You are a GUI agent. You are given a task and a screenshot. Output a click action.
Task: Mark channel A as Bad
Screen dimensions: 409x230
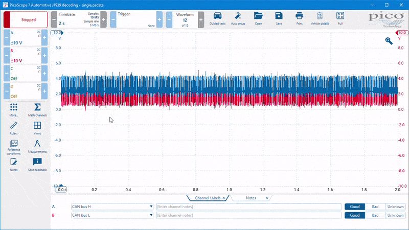pyautogui.click(x=375, y=206)
